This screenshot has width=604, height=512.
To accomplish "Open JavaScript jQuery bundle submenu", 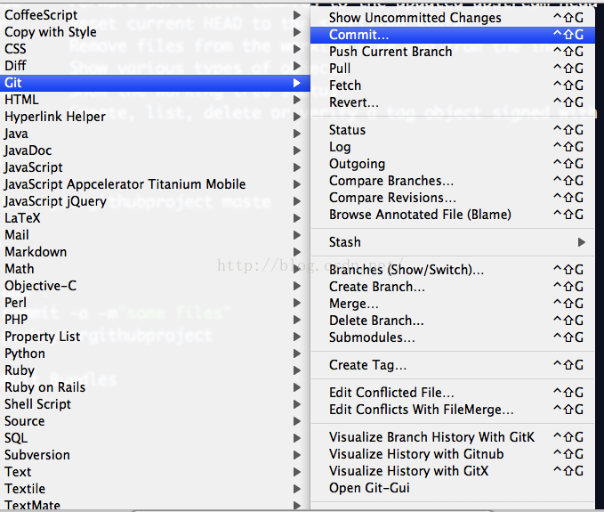I will 155,201.
